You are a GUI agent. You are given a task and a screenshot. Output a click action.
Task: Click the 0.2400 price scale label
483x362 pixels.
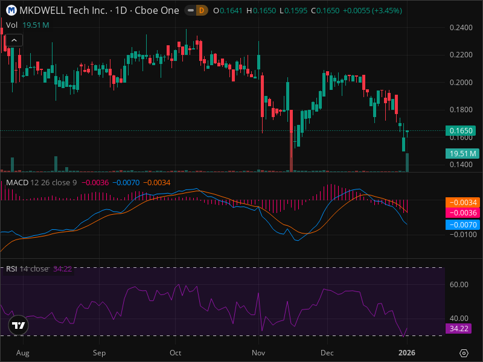coord(461,28)
